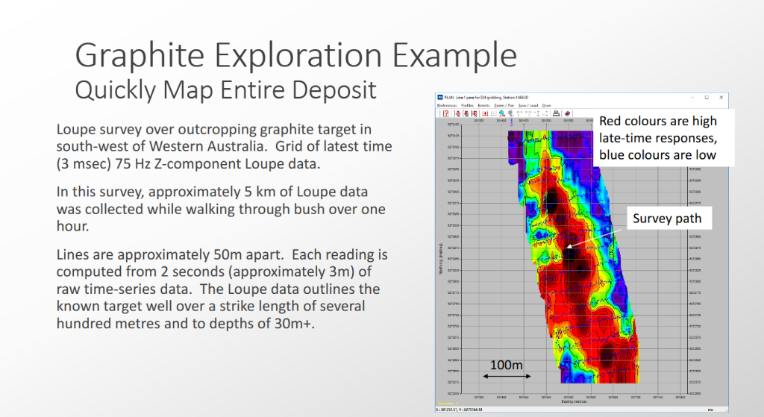Image resolution: width=764 pixels, height=417 pixels.
Task: Click the second red profile-marker toolbar icon
Action: point(466,113)
